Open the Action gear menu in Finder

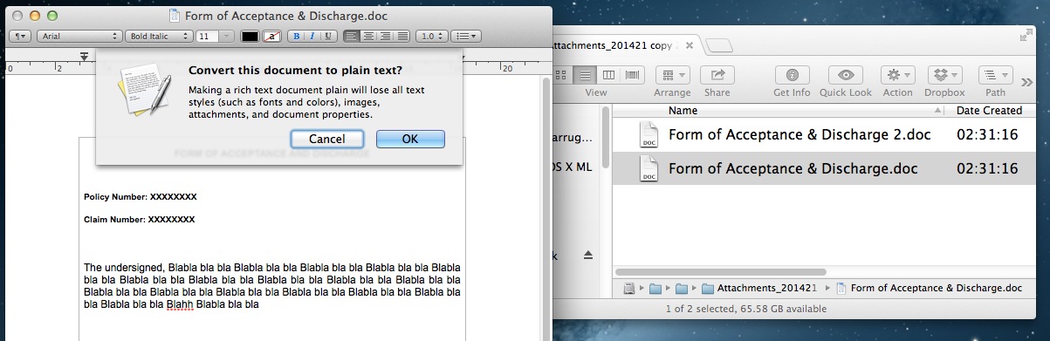[897, 75]
